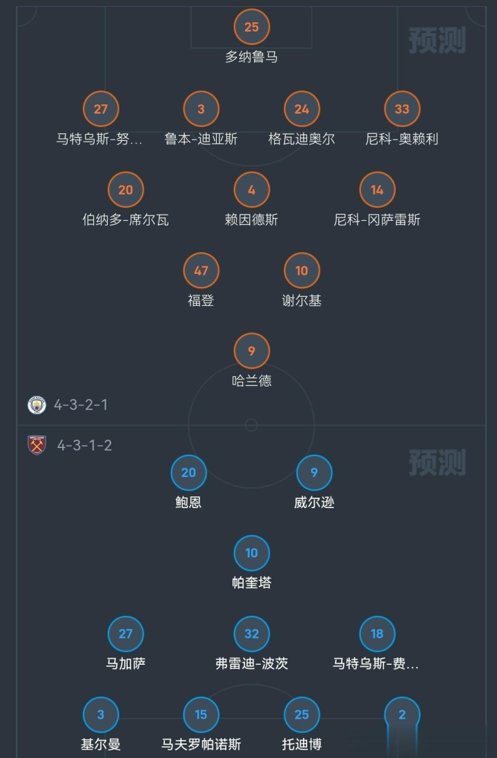The image size is (497, 758).
Task: Click the Manchester City club crest
Action: 37,405
